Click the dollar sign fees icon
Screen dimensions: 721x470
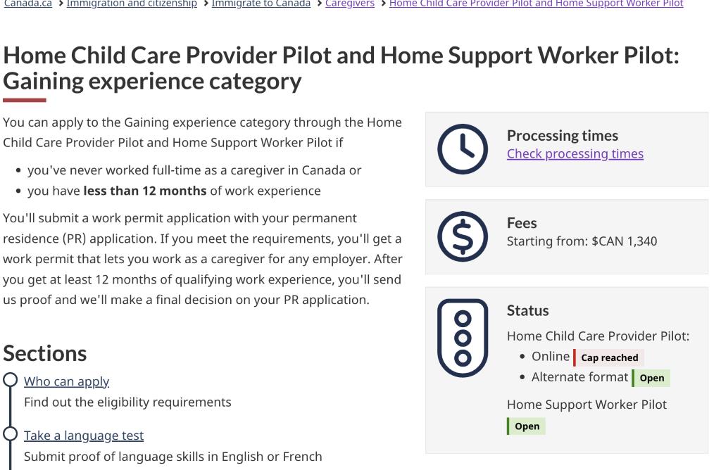(463, 236)
